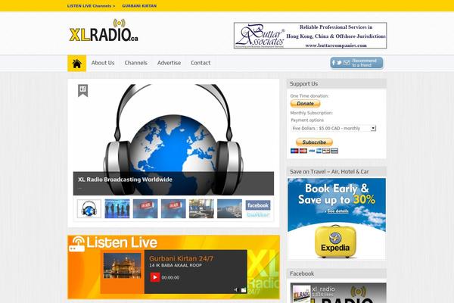Click the XL Radio logo
Screen dimensions: 454x303
tap(104, 31)
